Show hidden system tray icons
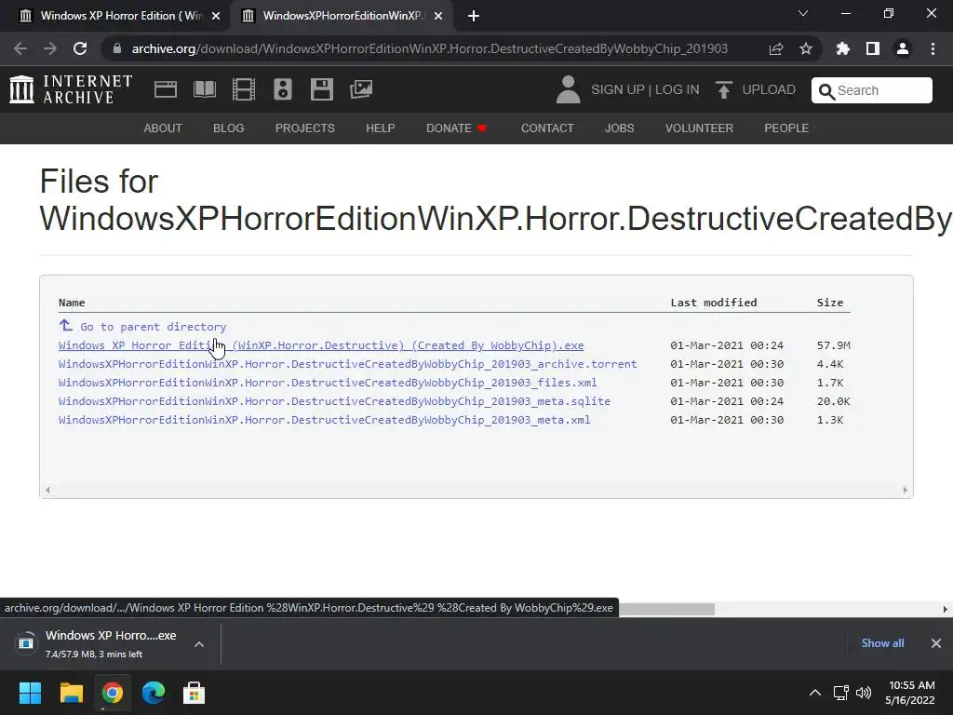Image resolution: width=953 pixels, height=715 pixels. tap(815, 693)
